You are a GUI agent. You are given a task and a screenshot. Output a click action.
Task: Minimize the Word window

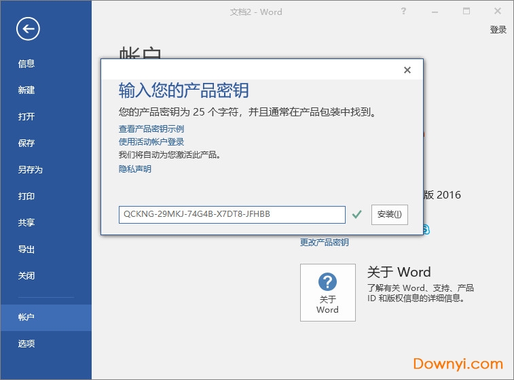tap(435, 12)
